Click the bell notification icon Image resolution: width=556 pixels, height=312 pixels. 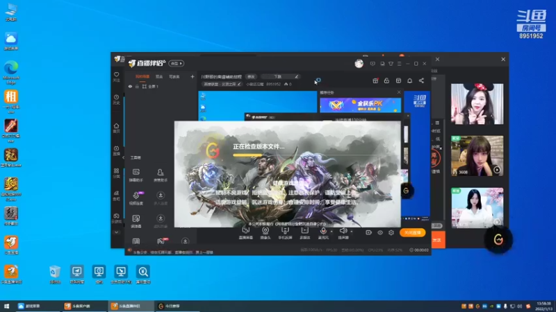click(x=409, y=81)
